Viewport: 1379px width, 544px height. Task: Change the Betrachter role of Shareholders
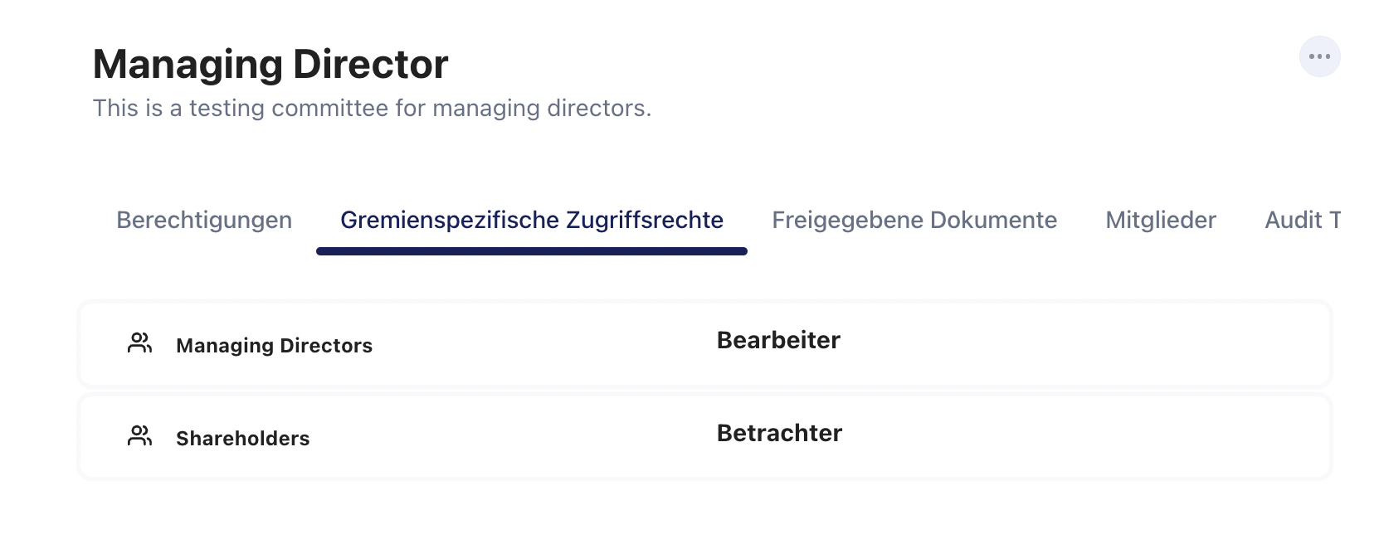click(779, 433)
